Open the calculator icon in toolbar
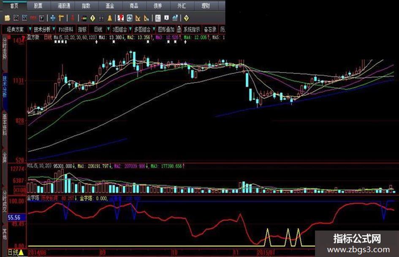399x257 pixels. [158, 18]
